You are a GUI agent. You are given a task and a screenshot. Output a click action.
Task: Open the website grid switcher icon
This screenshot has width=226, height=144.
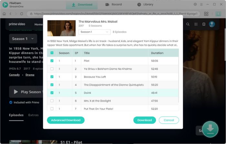(x=206, y=14)
